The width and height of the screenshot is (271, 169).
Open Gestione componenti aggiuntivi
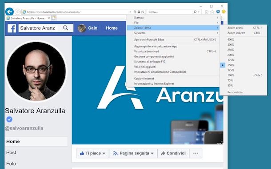click(x=173, y=56)
